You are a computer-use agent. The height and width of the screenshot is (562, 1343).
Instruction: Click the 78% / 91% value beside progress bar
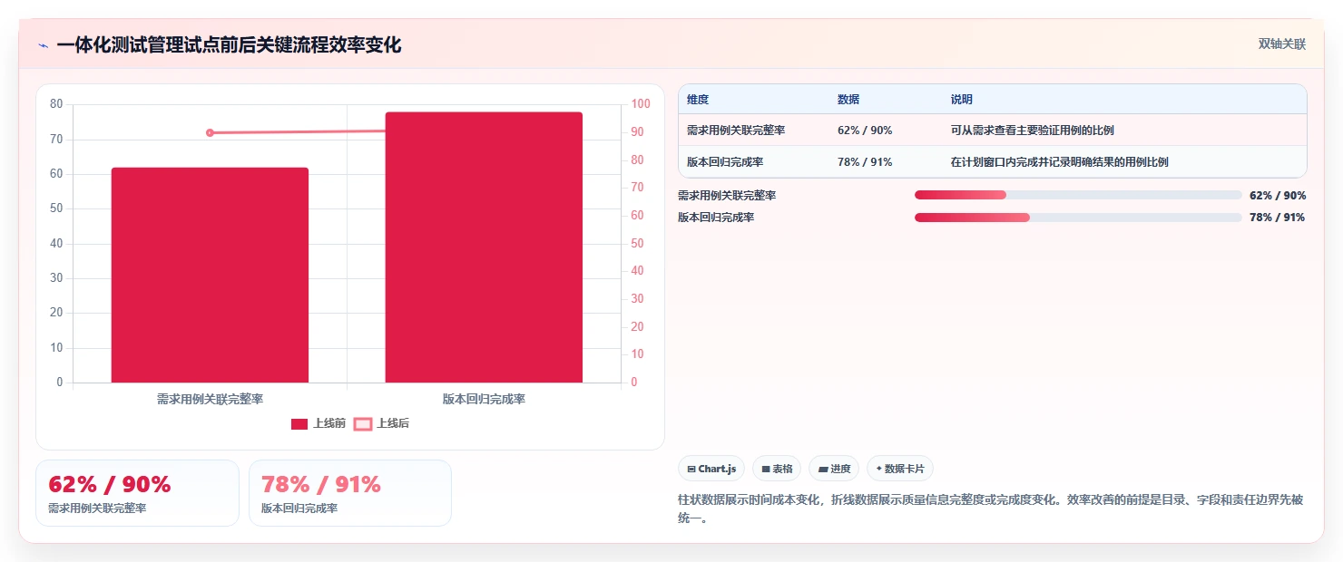coord(1278,217)
